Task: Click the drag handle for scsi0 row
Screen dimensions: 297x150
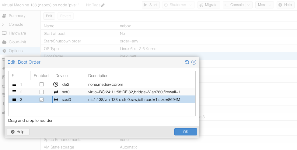Action: 14,99
